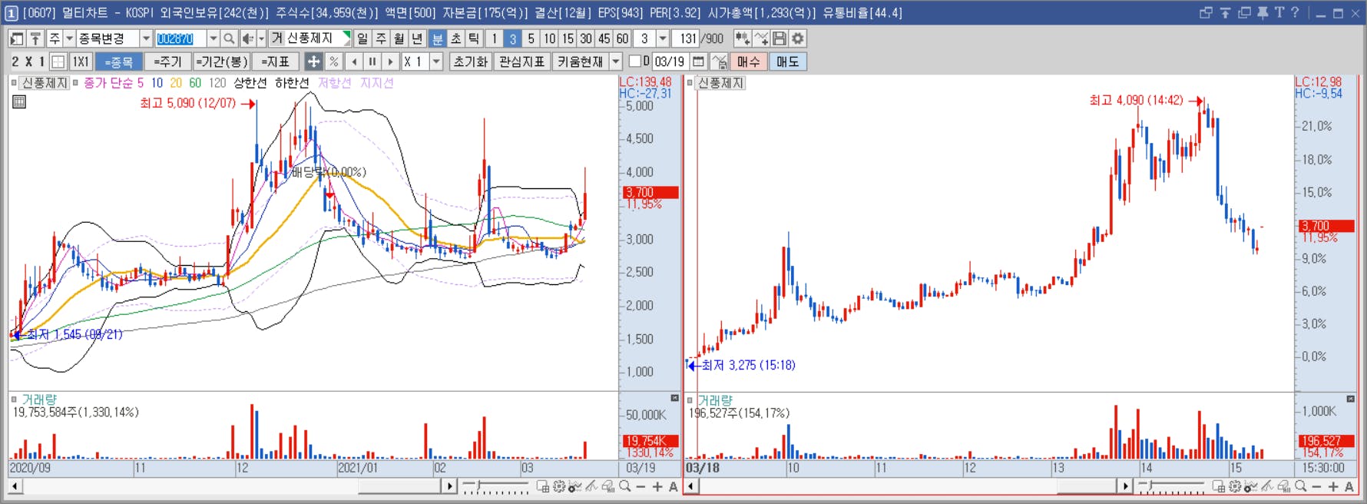Open the 주 dropdown arrow
This screenshot has width=1367, height=504.
click(69, 38)
